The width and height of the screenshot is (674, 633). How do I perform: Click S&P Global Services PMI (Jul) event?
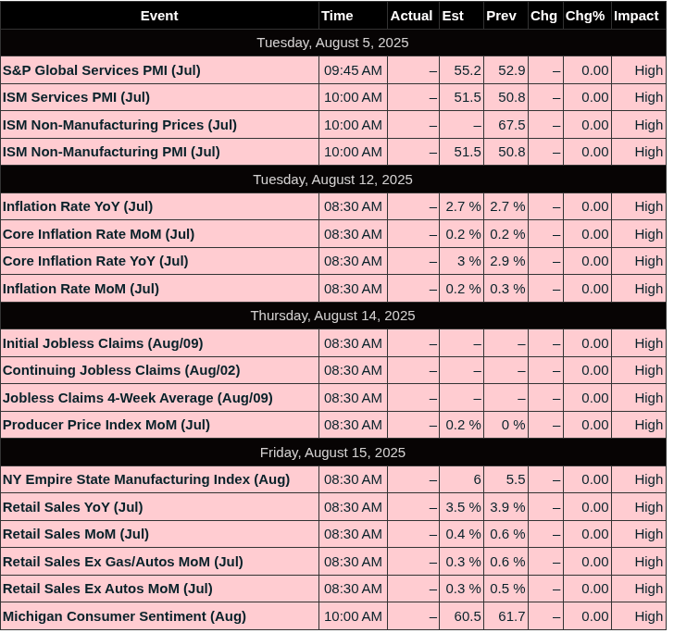pyautogui.click(x=159, y=70)
